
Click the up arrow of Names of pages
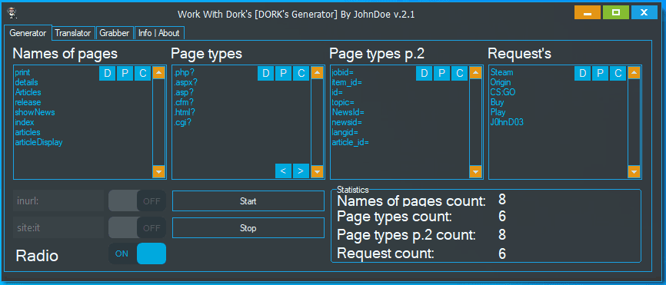[x=158, y=72]
